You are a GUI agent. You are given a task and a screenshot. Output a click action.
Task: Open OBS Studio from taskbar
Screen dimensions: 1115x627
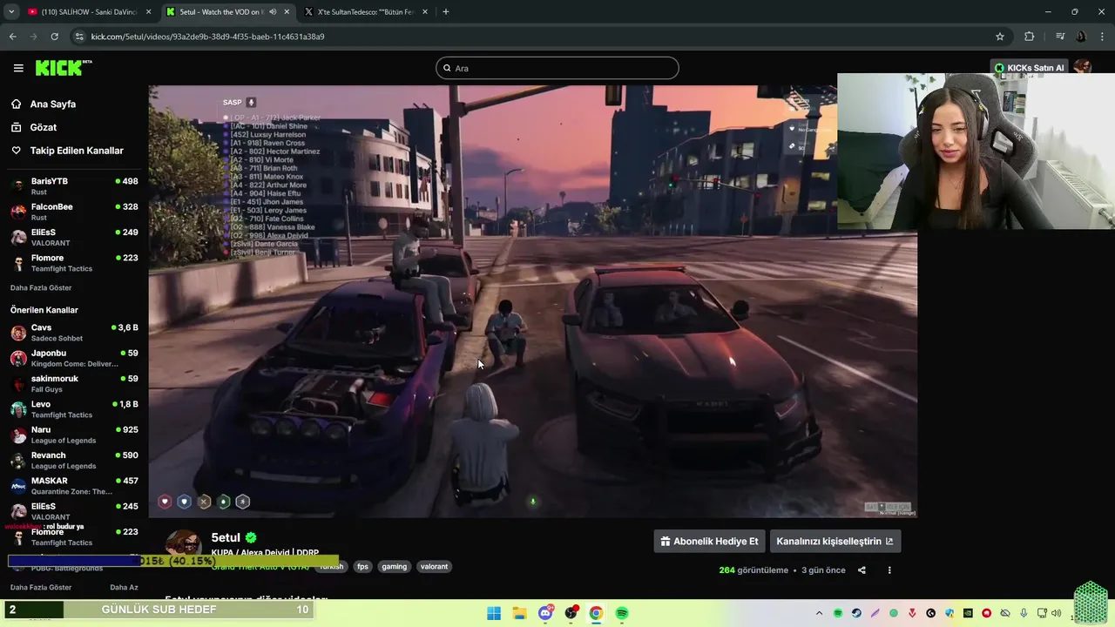[x=571, y=613]
